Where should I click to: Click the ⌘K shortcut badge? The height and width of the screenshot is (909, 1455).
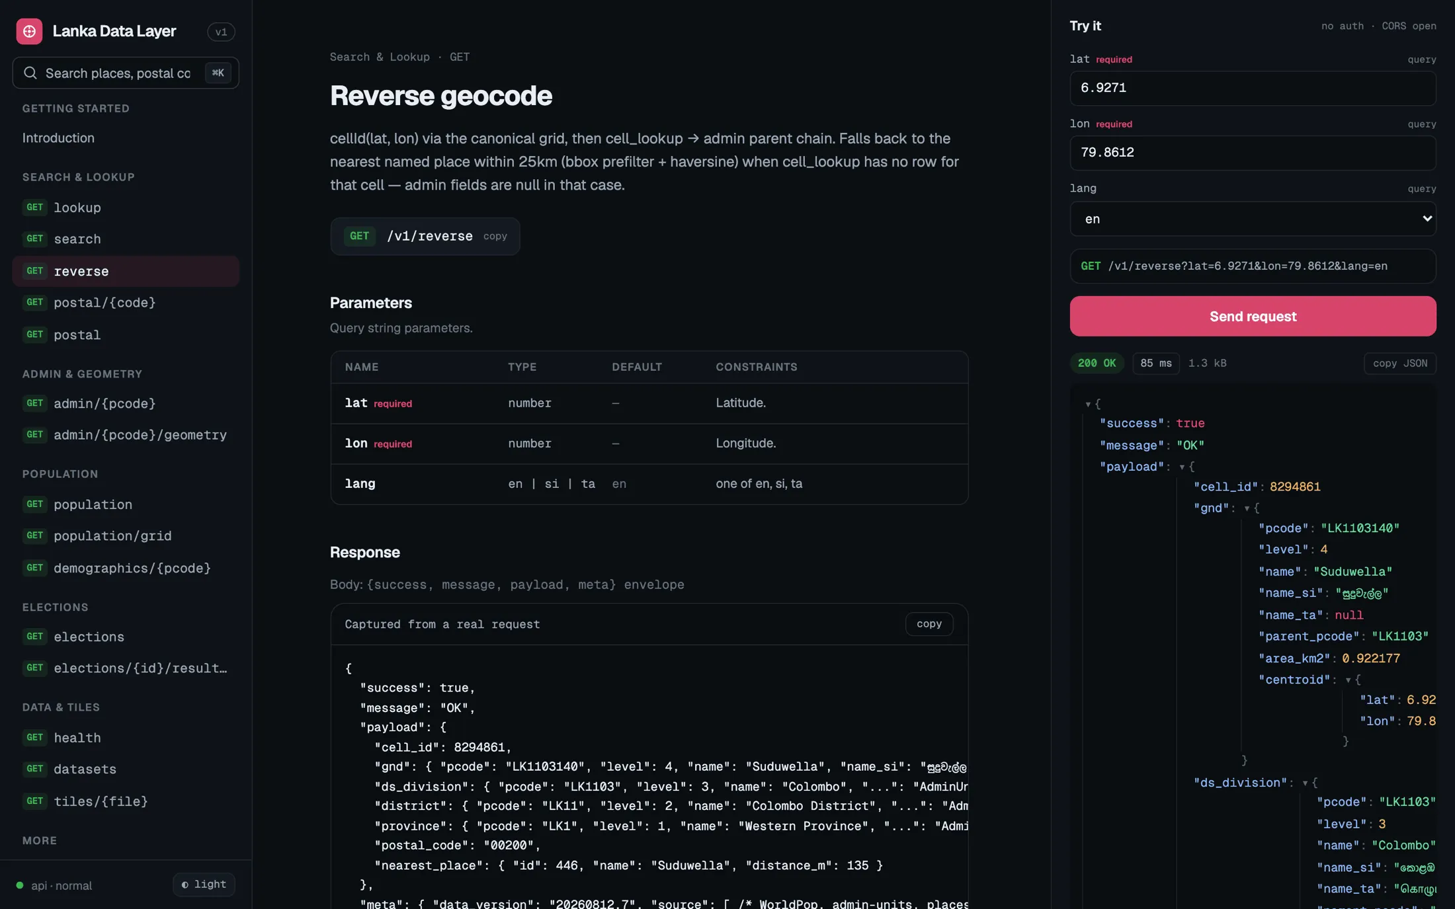pos(218,73)
